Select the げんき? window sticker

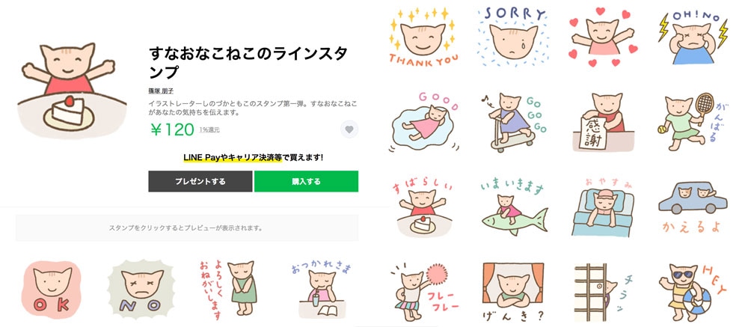pyautogui.click(x=513, y=292)
